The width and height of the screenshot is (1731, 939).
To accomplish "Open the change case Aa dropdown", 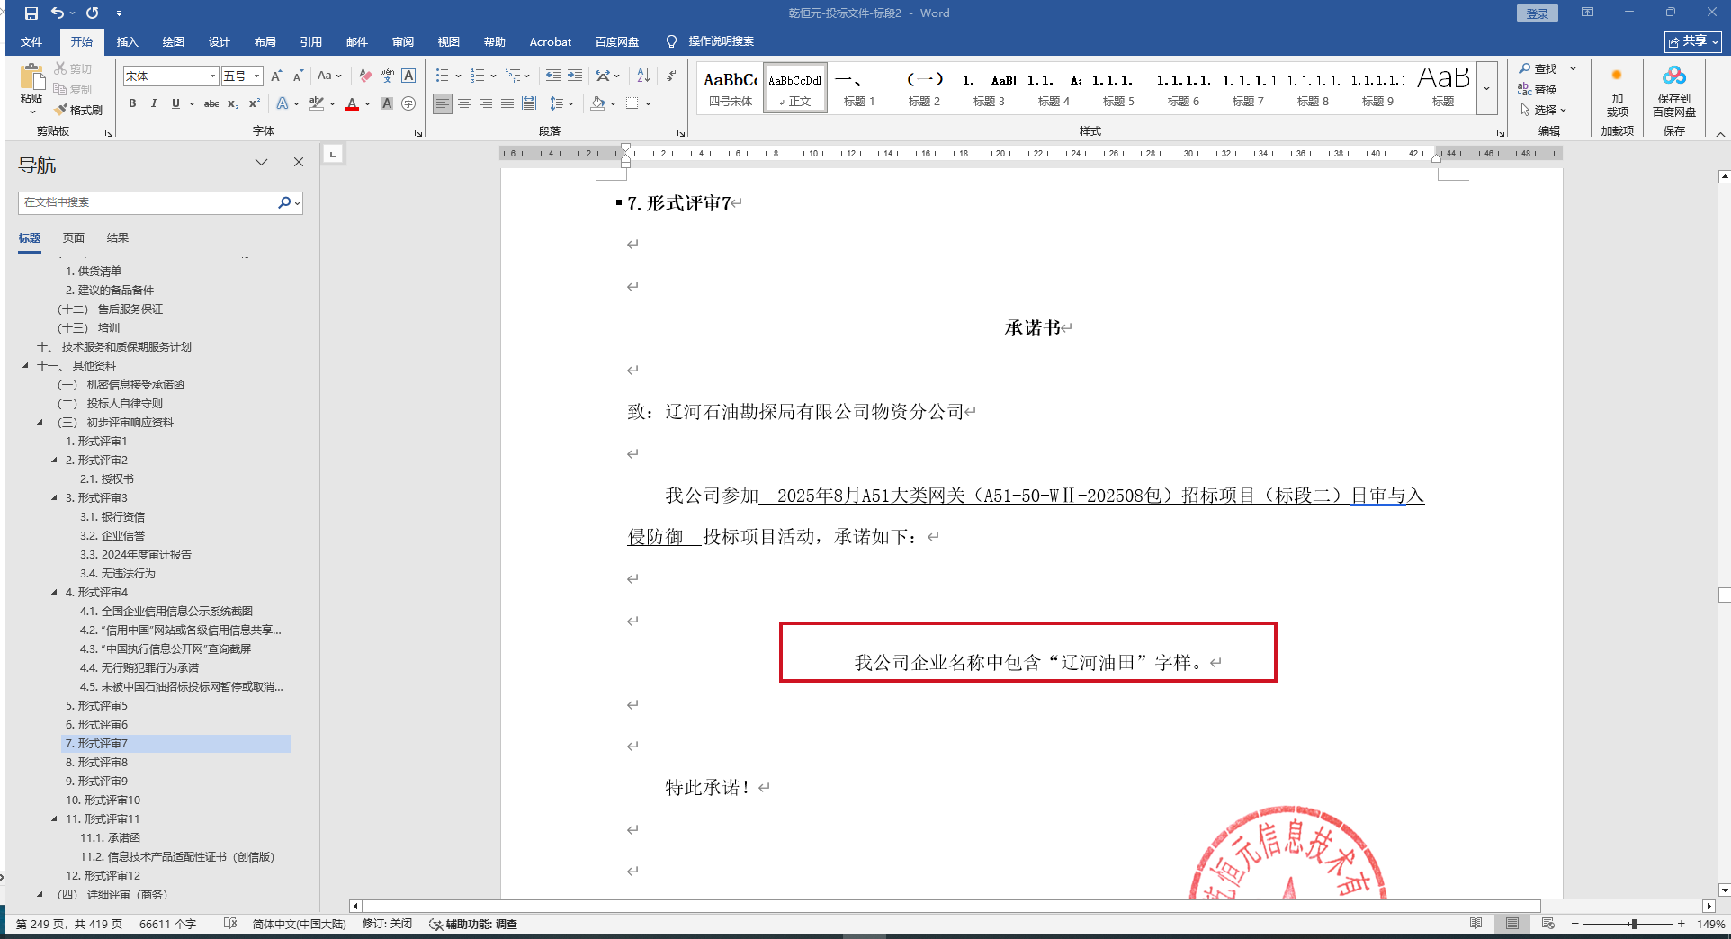I will [x=329, y=76].
